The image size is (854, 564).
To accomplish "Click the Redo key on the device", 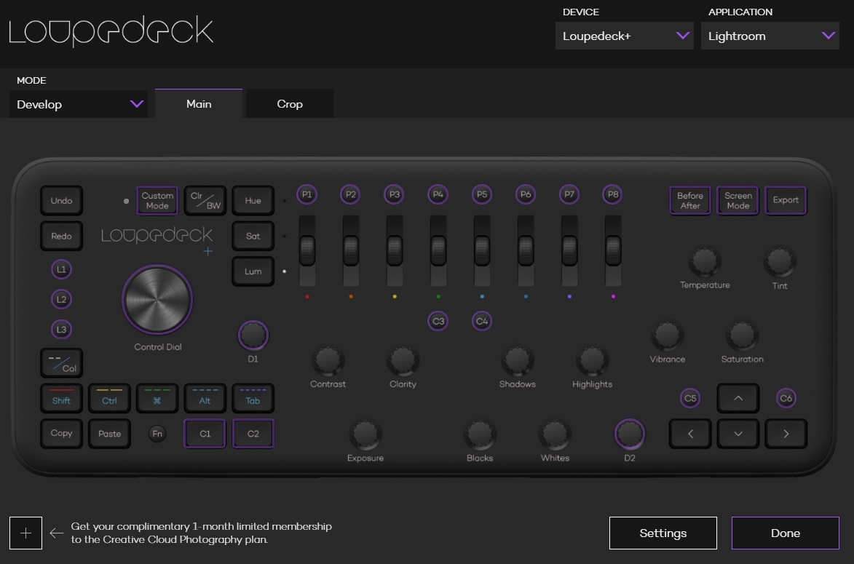I will point(62,236).
